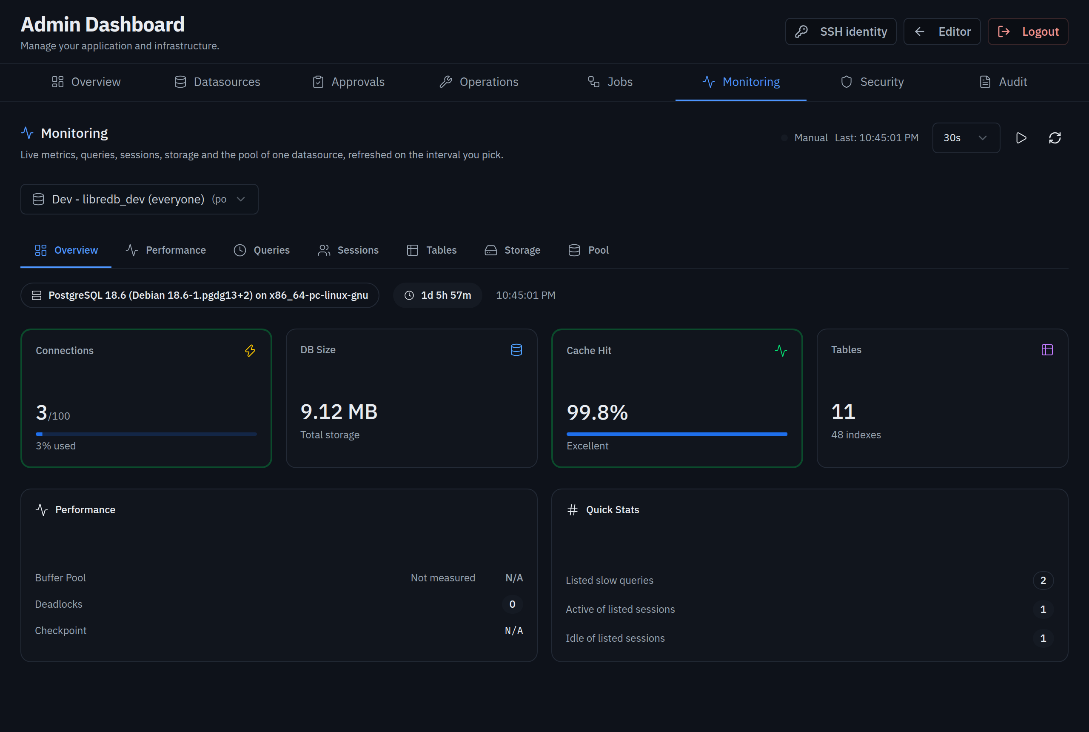Click the key icon in SSH identity button
This screenshot has height=732, width=1089.
(x=801, y=31)
